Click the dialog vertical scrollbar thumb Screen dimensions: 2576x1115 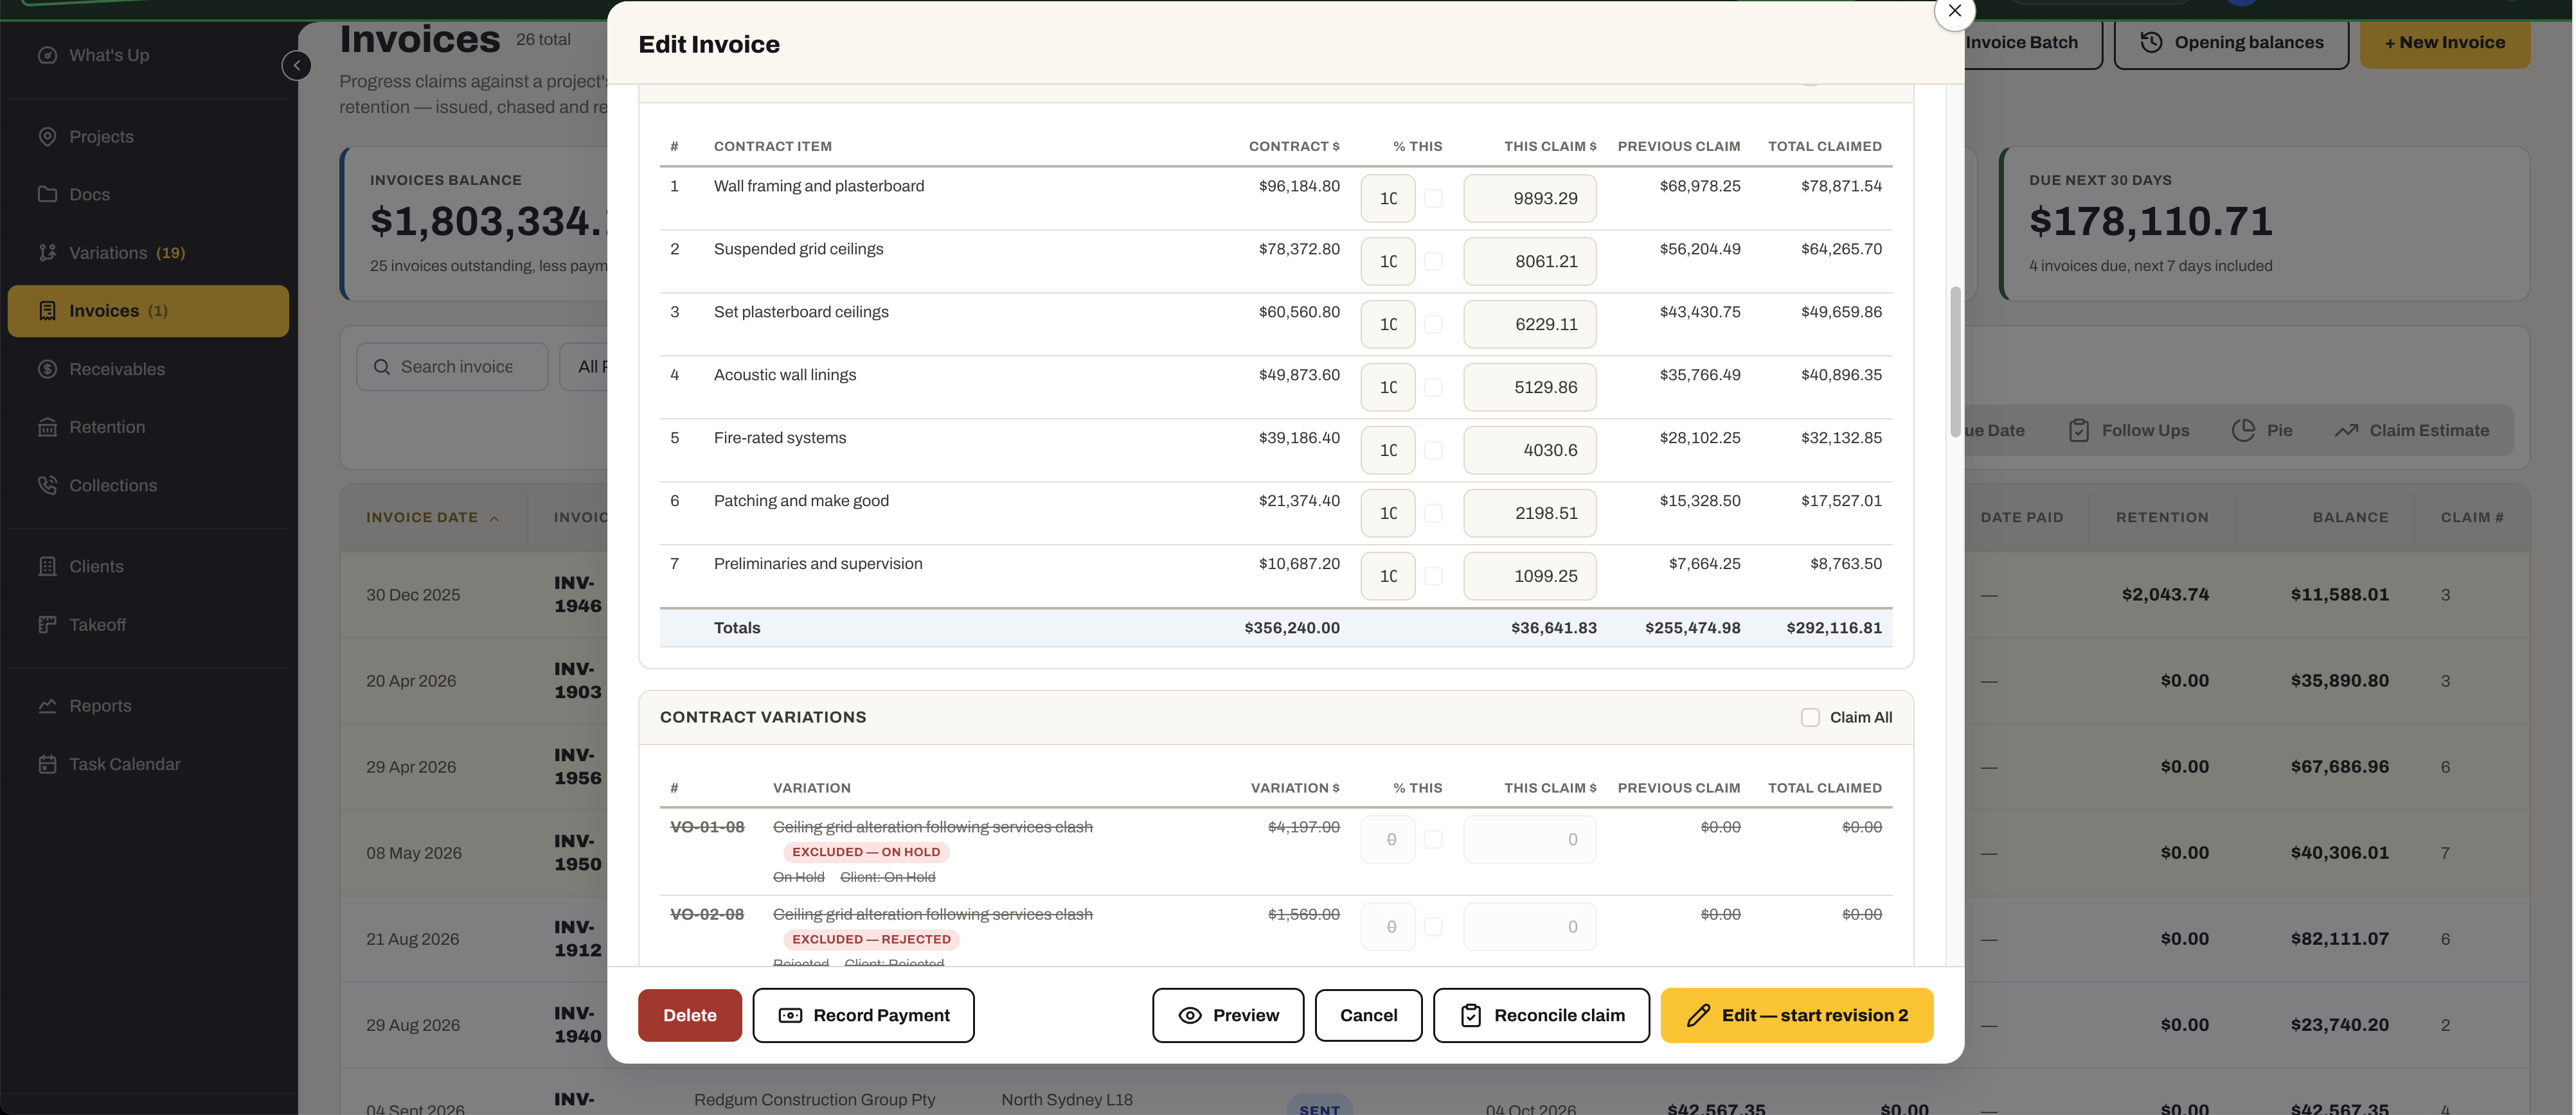pyautogui.click(x=1955, y=362)
